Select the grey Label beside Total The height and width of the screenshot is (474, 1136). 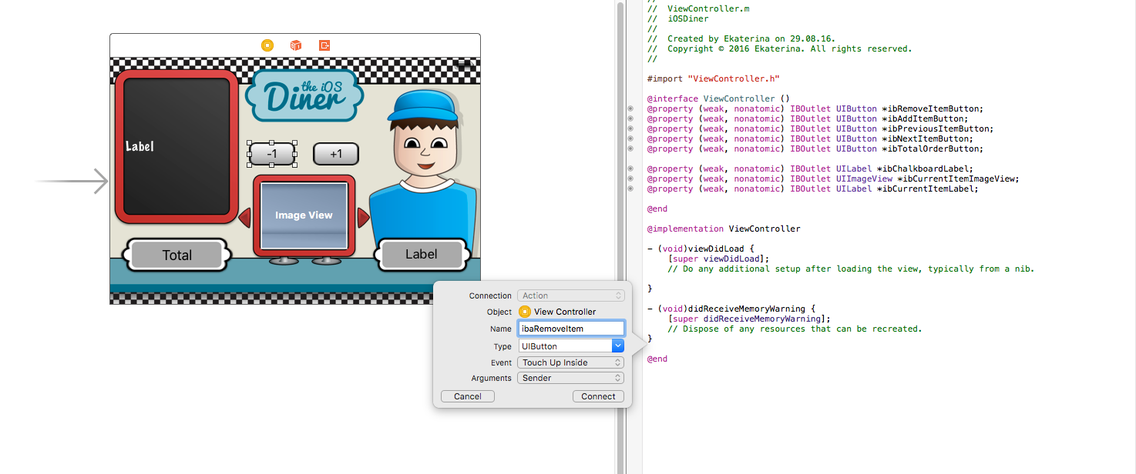point(422,255)
